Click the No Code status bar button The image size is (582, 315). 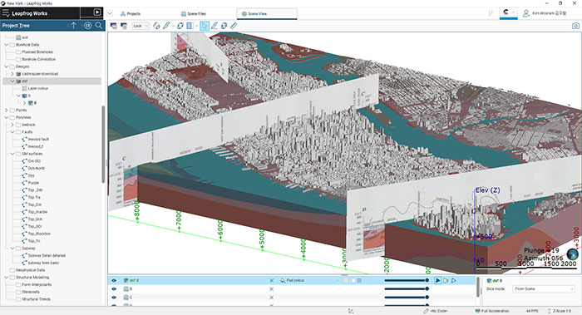click(436, 311)
